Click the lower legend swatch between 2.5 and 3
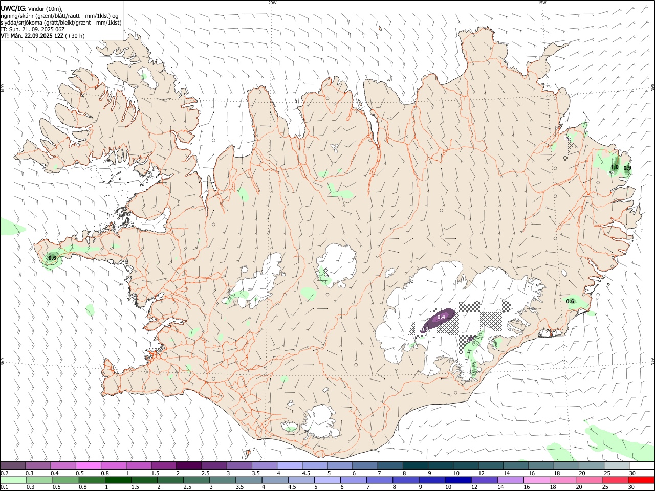 196,480
